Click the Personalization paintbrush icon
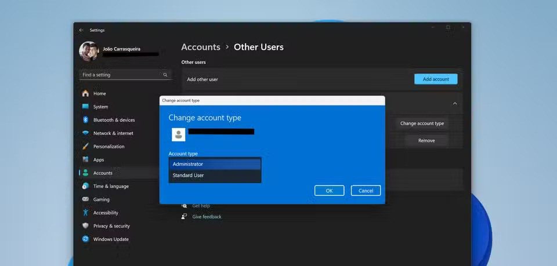This screenshot has height=266, width=557. coord(85,147)
